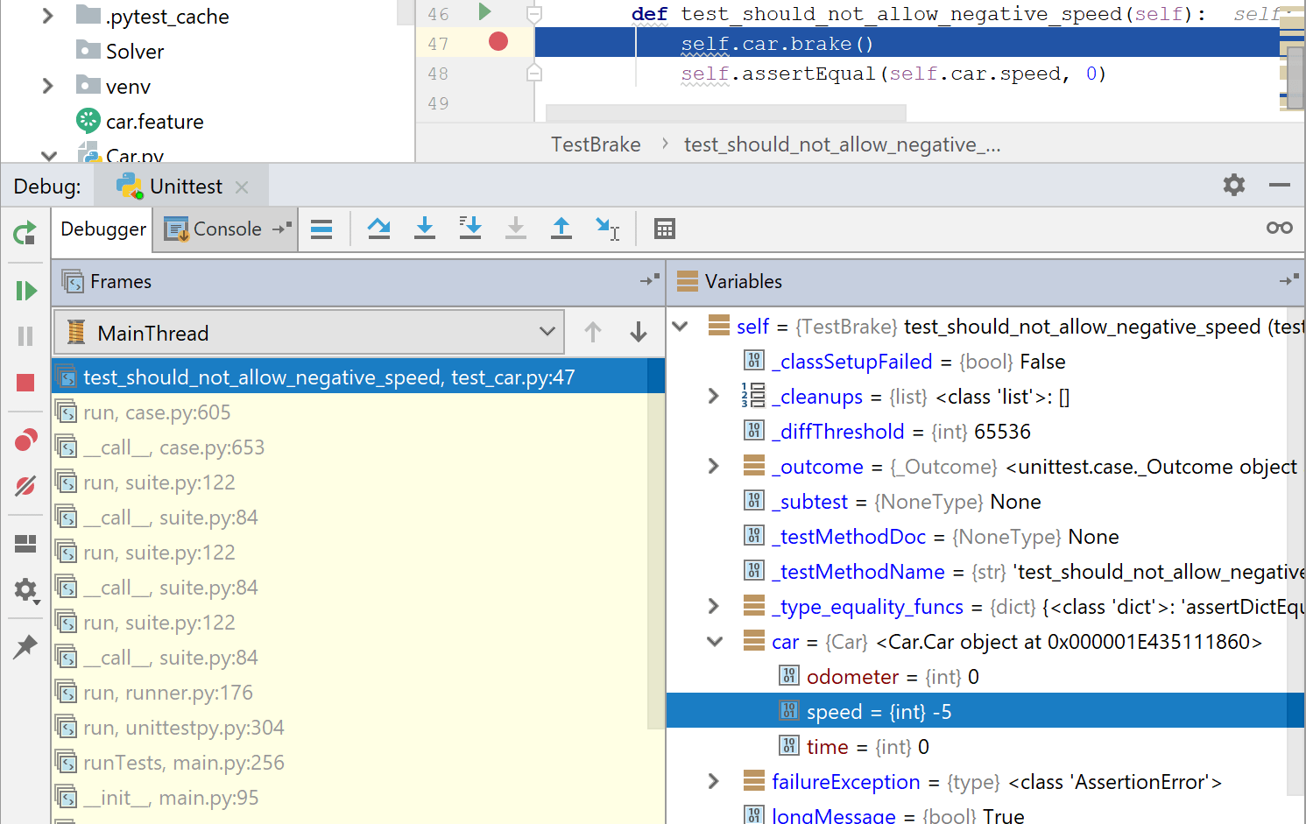Run to cursor in the debugger

pyautogui.click(x=608, y=228)
